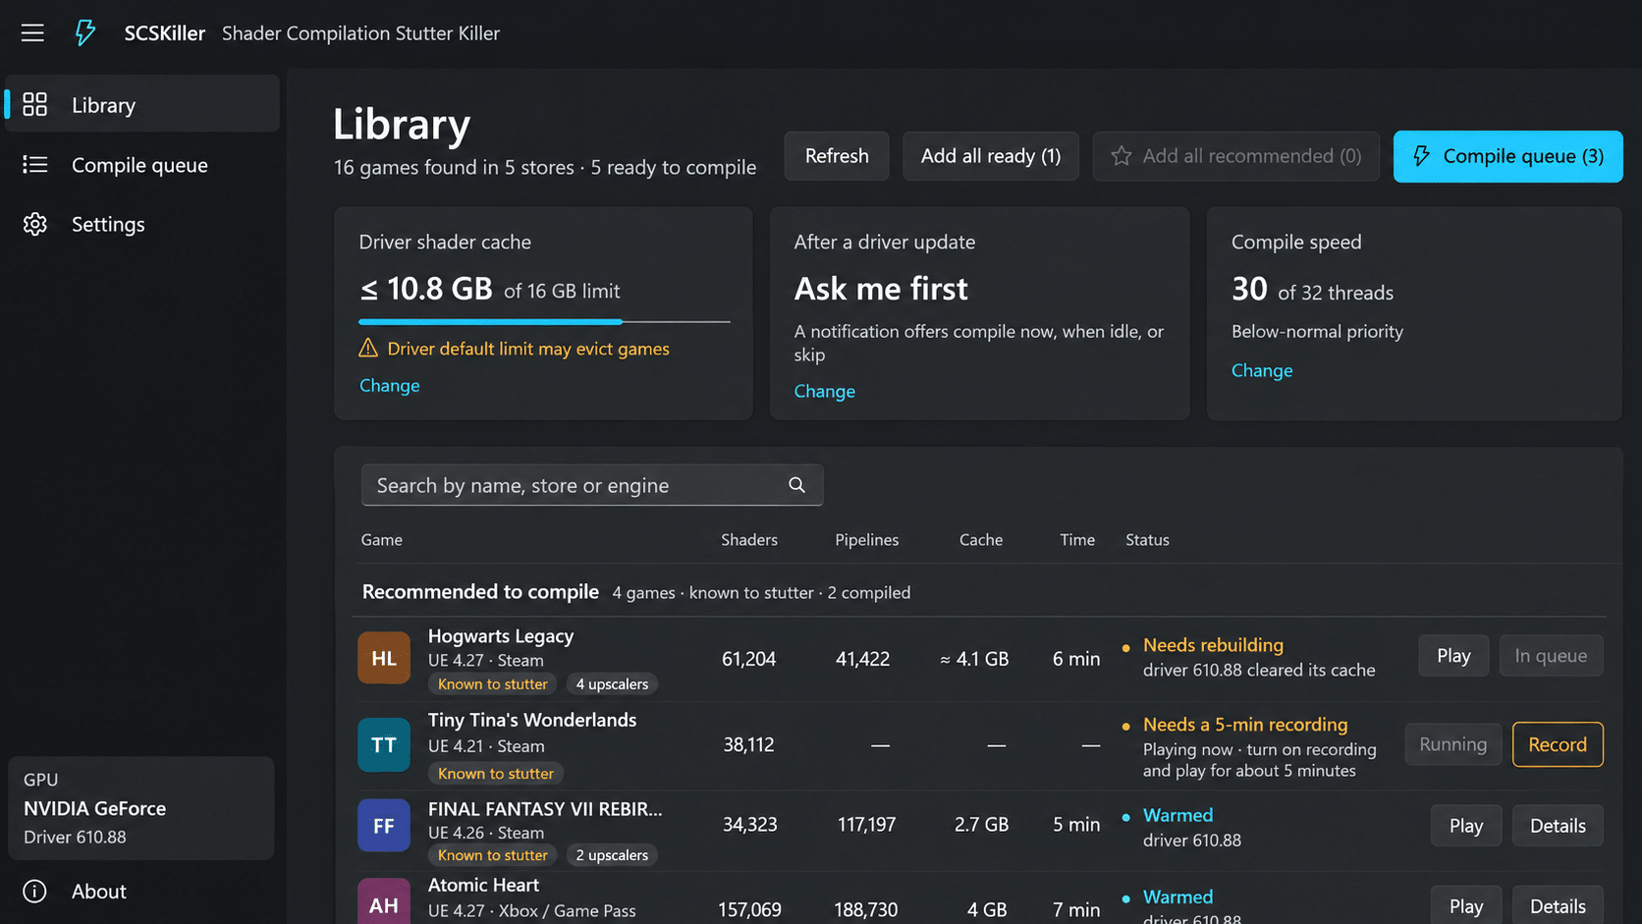
Task: Click the search magnifier icon
Action: pyautogui.click(x=796, y=485)
